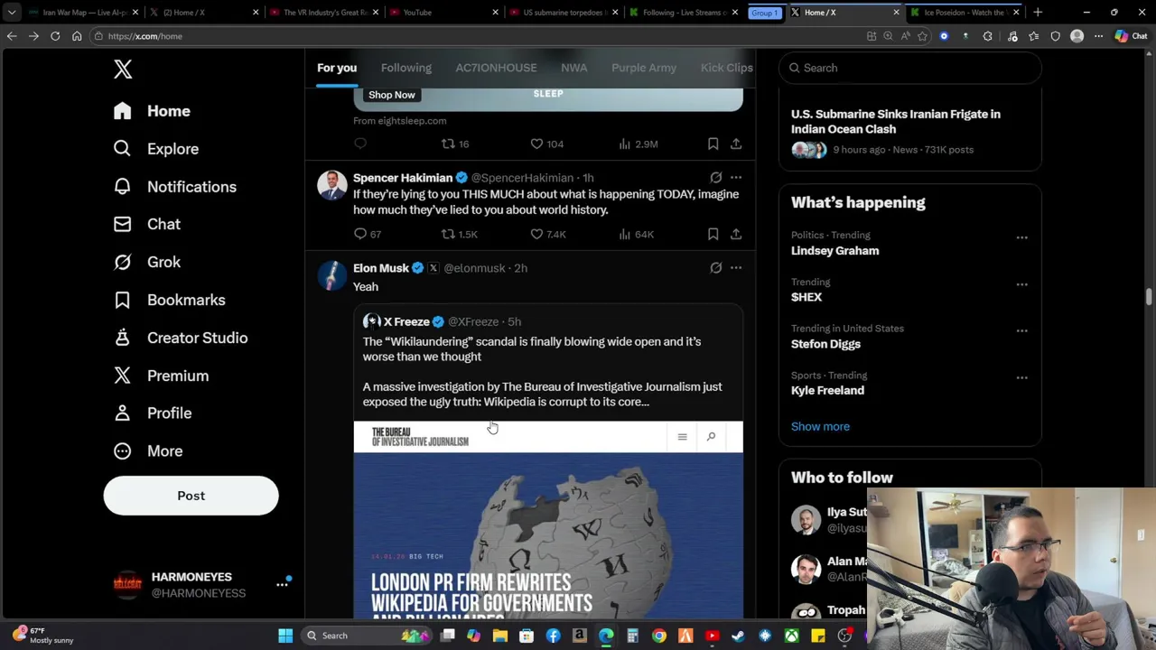Open X Freeze quoted post author
1156x650 pixels.
(x=406, y=321)
